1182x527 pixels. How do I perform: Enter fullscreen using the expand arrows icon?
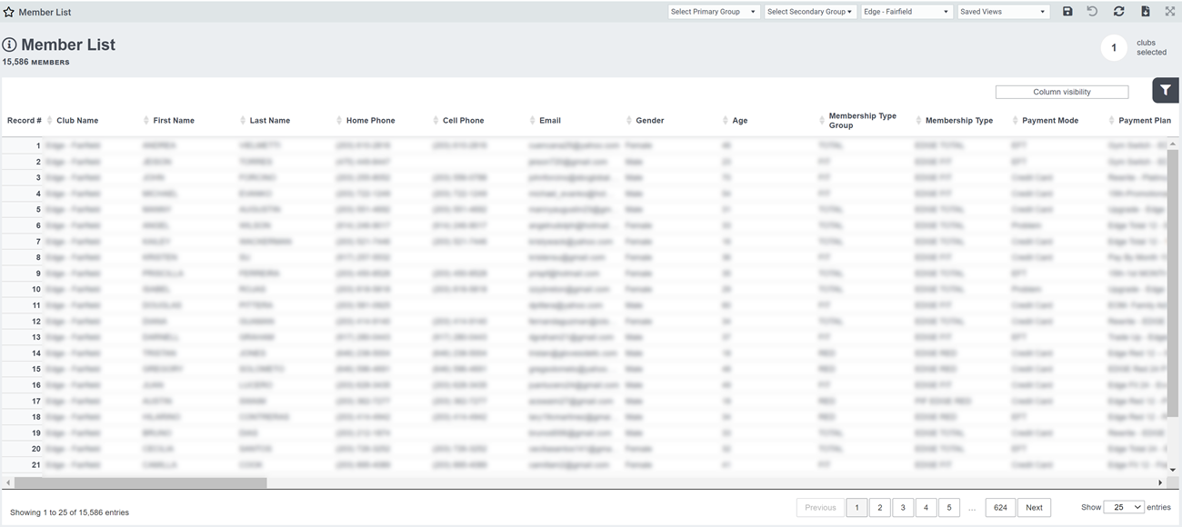coord(1170,11)
